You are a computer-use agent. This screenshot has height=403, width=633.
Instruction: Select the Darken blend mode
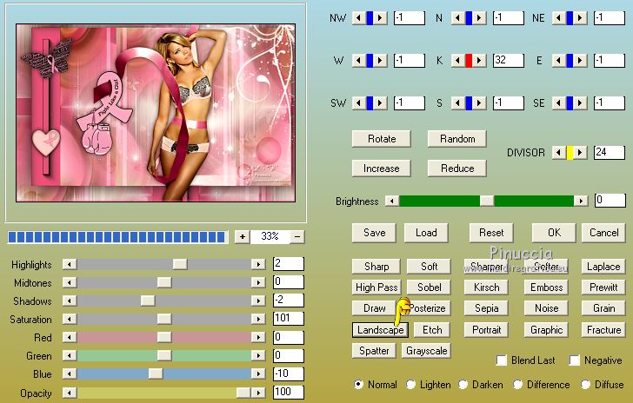(x=463, y=385)
